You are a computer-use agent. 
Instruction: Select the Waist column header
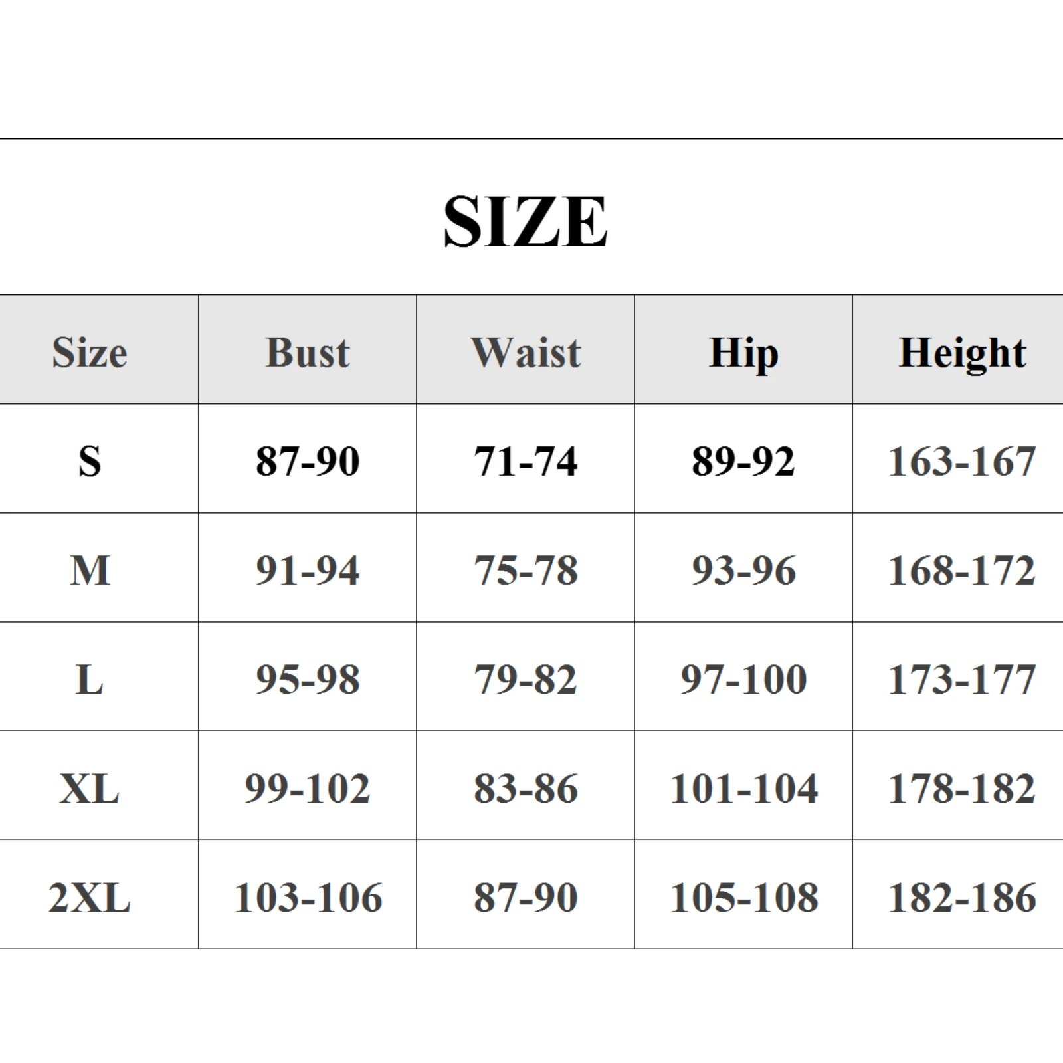[526, 352]
